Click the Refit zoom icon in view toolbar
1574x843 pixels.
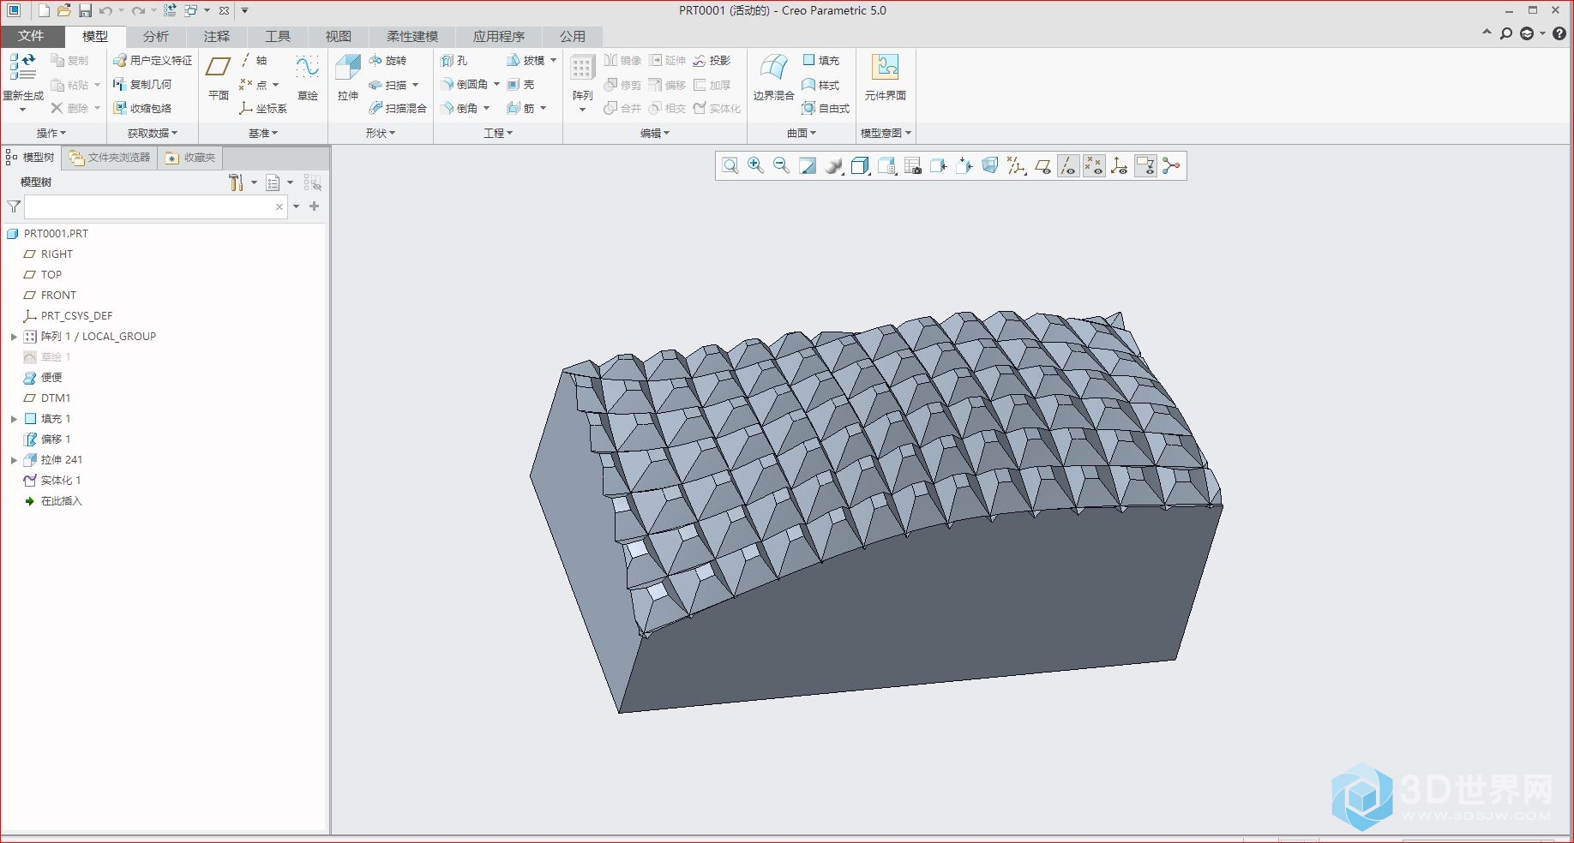coord(730,166)
